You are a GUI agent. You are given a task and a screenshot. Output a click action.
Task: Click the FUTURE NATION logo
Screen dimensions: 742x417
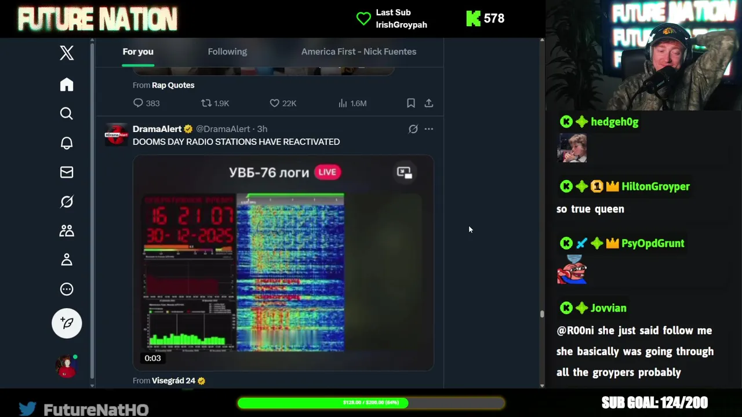97,19
